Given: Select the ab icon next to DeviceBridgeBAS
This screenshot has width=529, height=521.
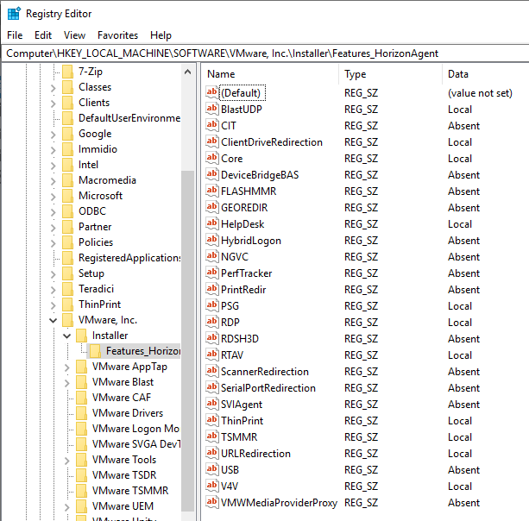Looking at the screenshot, I should 212,174.
